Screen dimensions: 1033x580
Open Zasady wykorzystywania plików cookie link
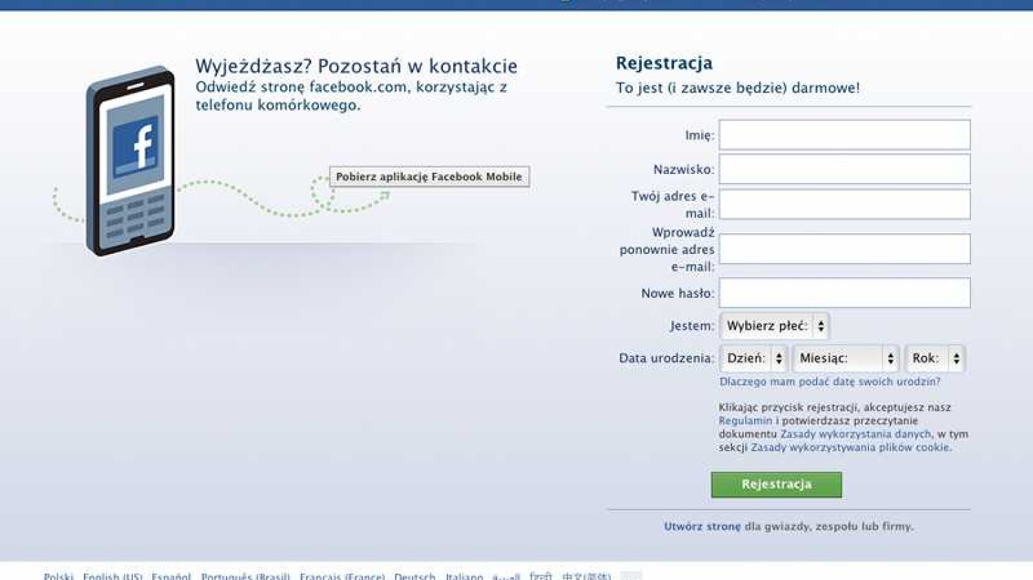[x=851, y=447]
